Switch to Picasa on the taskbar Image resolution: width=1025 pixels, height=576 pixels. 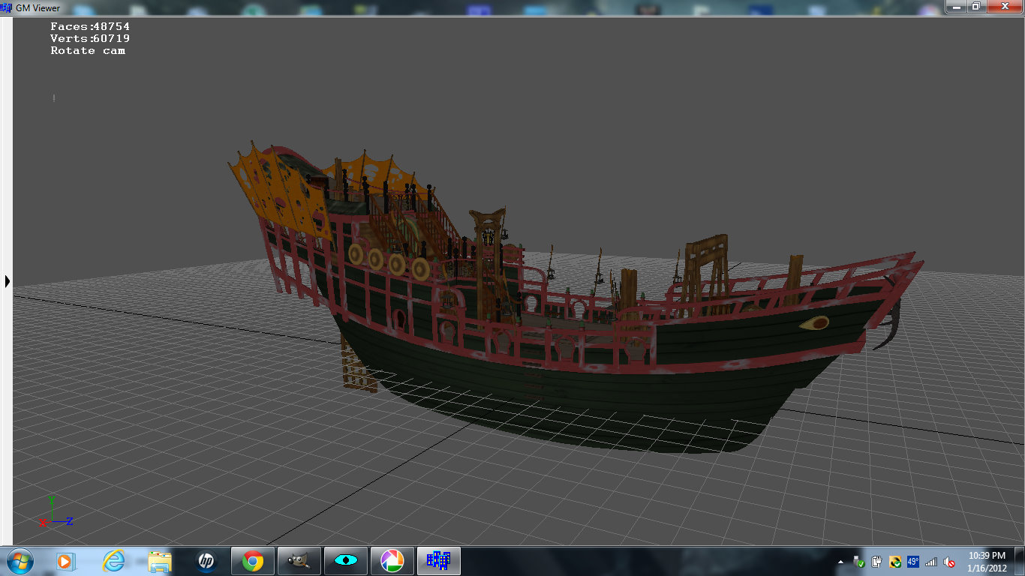[x=392, y=561]
